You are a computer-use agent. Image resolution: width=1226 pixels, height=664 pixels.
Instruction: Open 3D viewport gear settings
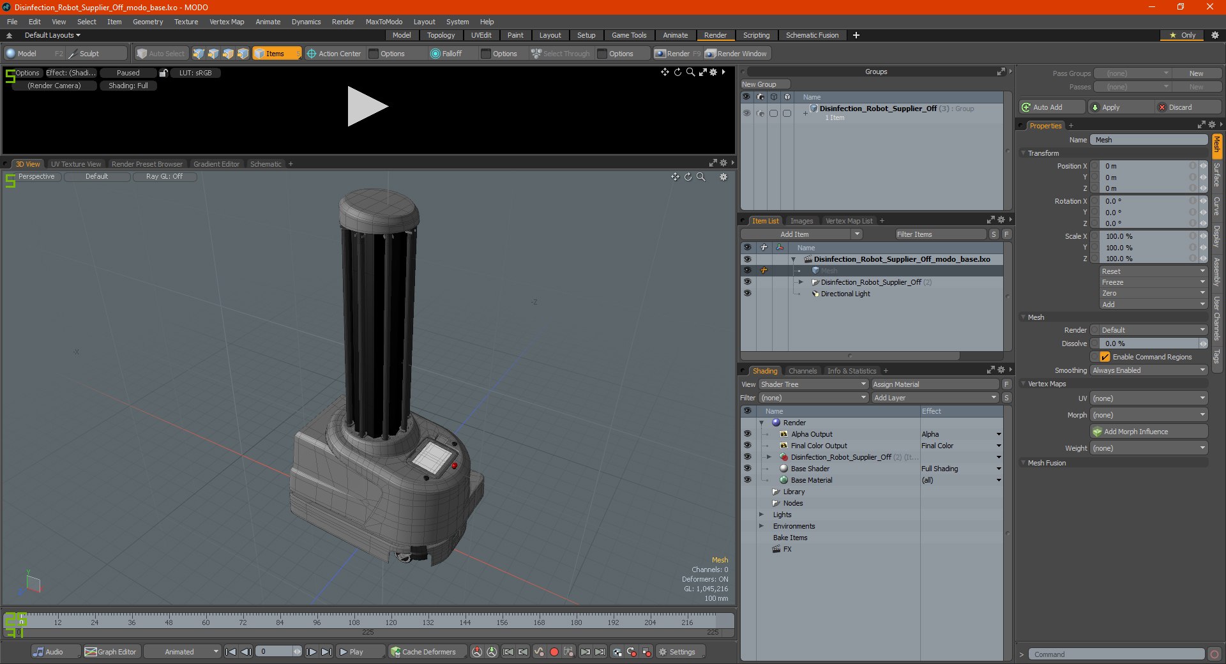[723, 177]
